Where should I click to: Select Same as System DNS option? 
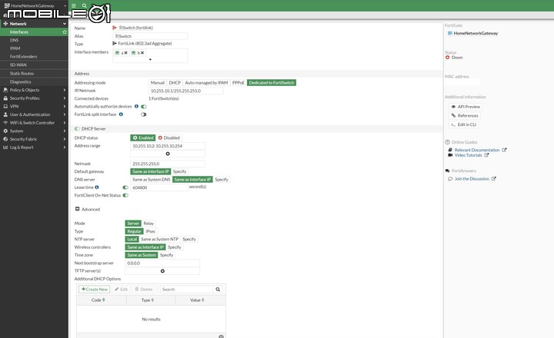(x=152, y=180)
